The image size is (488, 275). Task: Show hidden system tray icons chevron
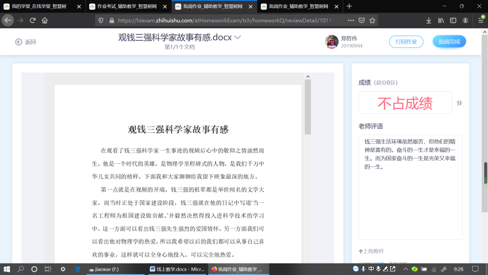pos(406,269)
